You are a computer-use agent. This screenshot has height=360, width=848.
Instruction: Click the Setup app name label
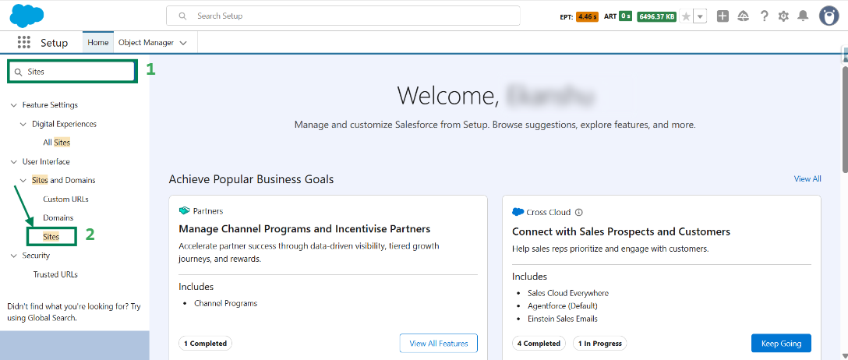tap(54, 43)
